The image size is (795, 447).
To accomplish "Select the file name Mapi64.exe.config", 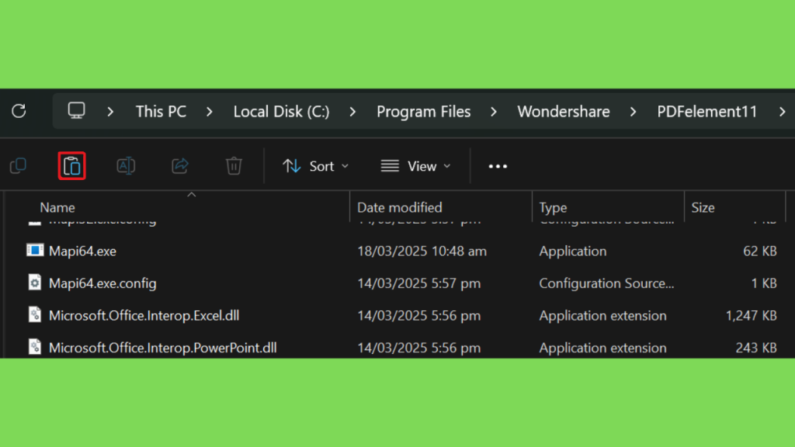I will 102,283.
